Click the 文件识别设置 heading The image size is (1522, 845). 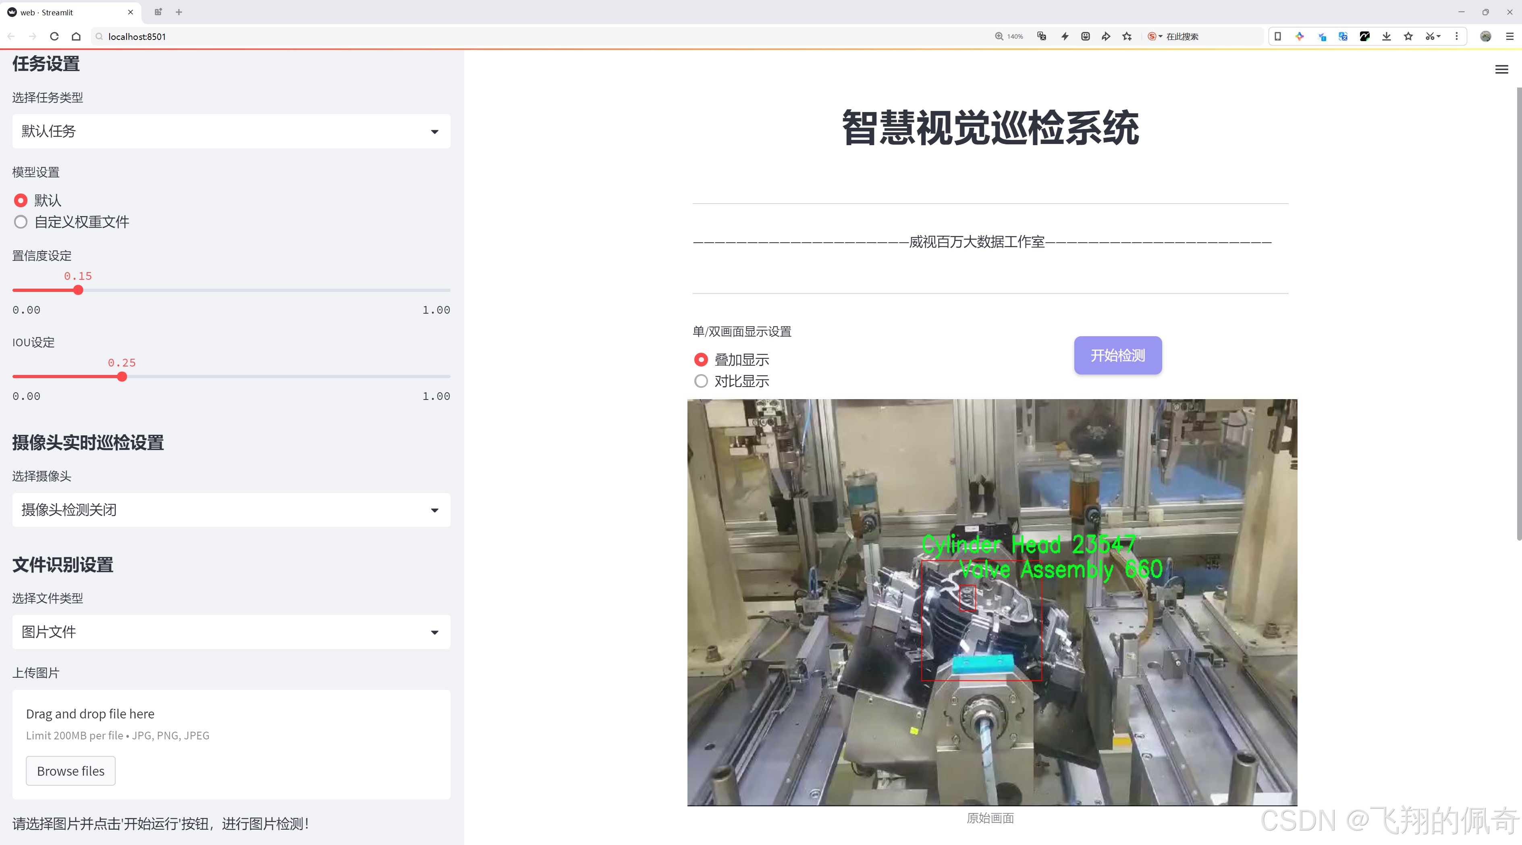pos(62,565)
